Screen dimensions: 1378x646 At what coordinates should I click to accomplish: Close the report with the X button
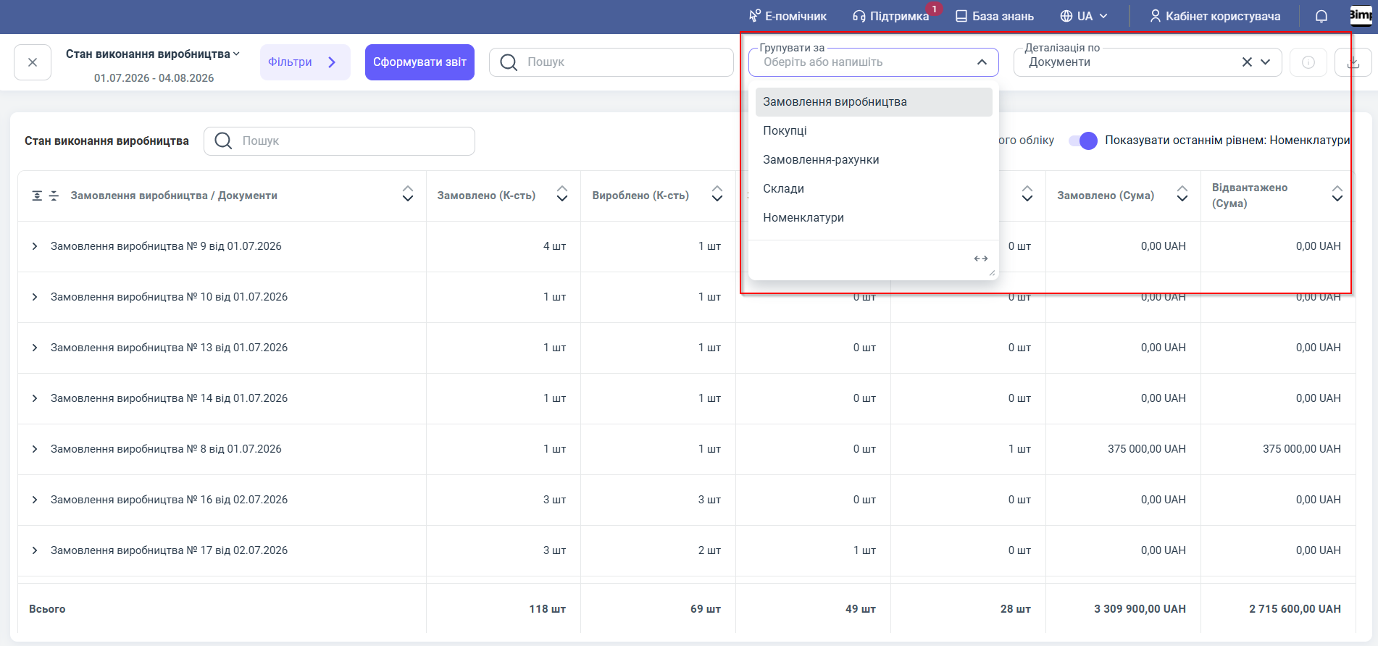(x=33, y=62)
